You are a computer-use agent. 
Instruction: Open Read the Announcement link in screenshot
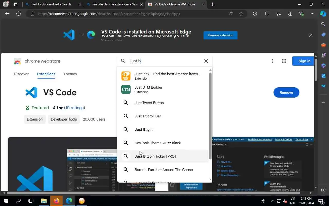[260, 139]
